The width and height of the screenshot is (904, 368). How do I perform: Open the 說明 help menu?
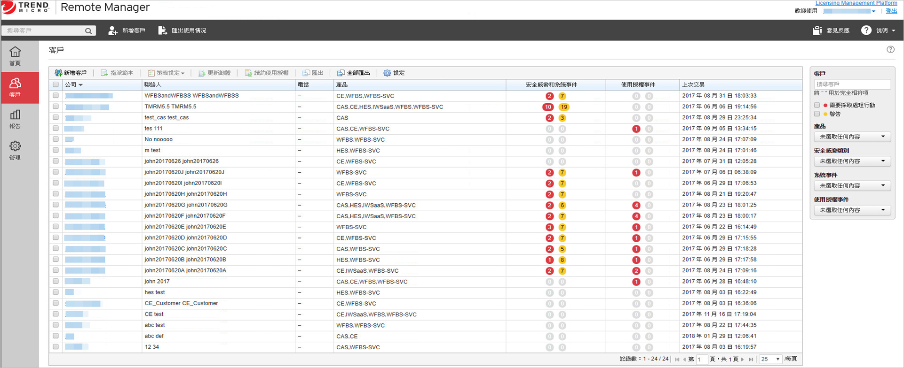[x=878, y=31]
